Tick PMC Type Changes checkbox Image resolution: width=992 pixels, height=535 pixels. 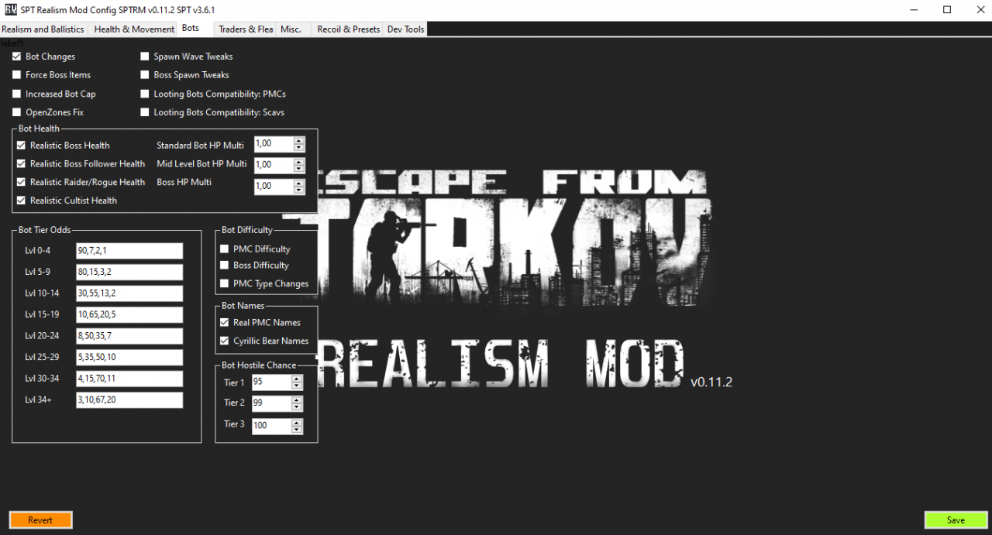point(225,283)
